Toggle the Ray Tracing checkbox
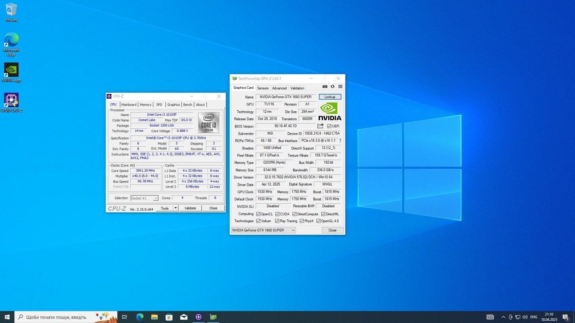Screen dimensions: 575x323 click(x=277, y=221)
